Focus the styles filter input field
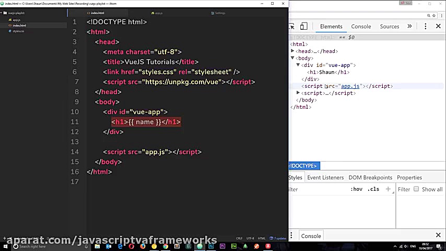446x251 pixels. [x=317, y=189]
